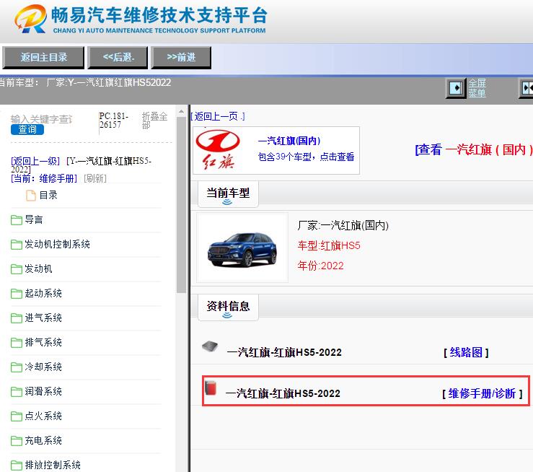Click 折叠全部 to collapse all folders

(x=154, y=121)
